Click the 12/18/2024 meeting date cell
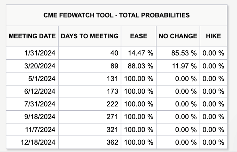This screenshot has height=152, width=237. 38,142
